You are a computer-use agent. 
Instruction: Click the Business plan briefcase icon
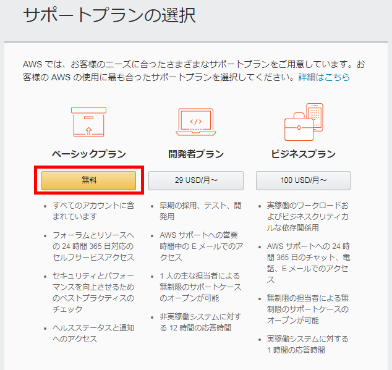[x=304, y=122]
